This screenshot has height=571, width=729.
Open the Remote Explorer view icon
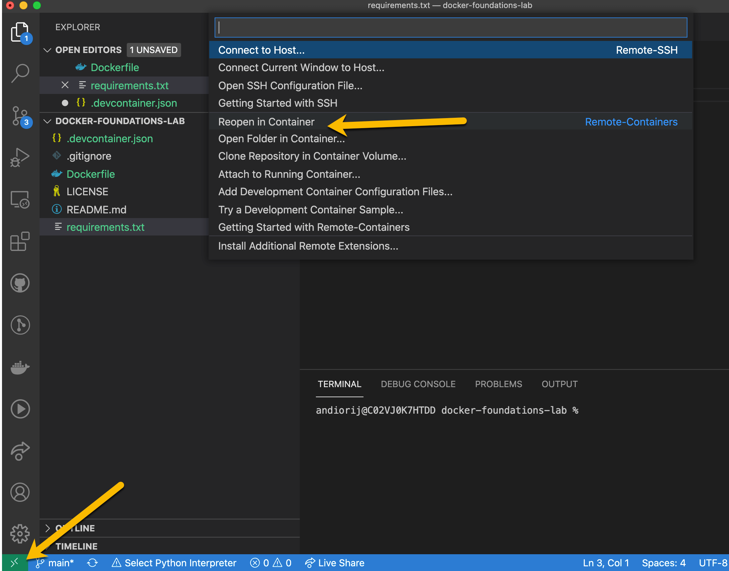20,200
